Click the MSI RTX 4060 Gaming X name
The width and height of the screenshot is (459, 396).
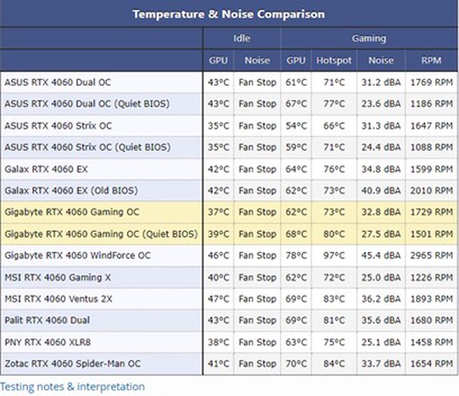58,276
